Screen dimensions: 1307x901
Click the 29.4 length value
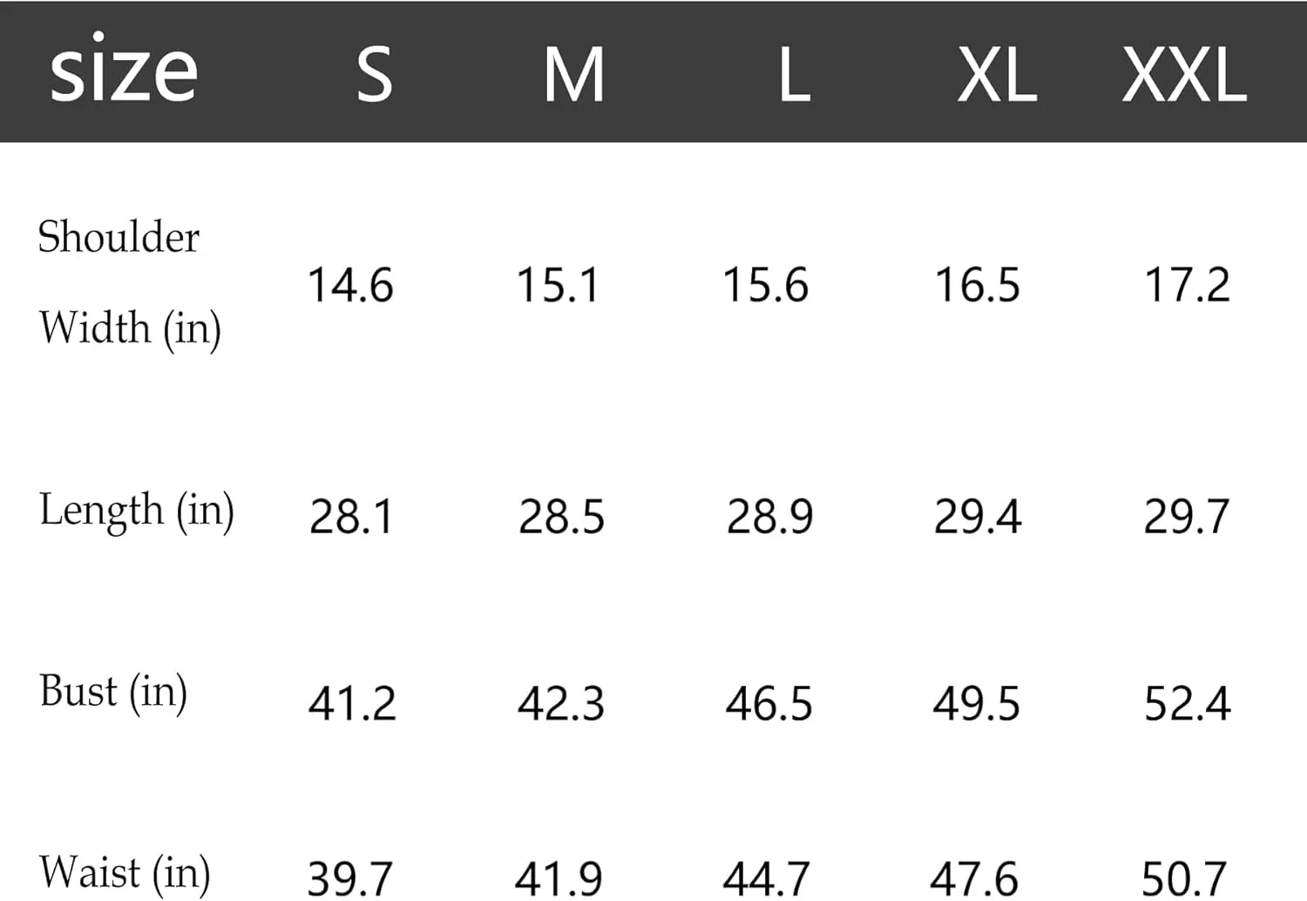pos(977,517)
